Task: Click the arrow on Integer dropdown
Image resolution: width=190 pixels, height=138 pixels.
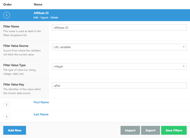Action: point(183,66)
